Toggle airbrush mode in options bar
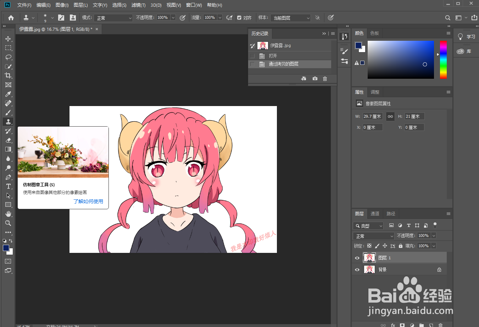The height and width of the screenshot is (327, 479). point(229,18)
